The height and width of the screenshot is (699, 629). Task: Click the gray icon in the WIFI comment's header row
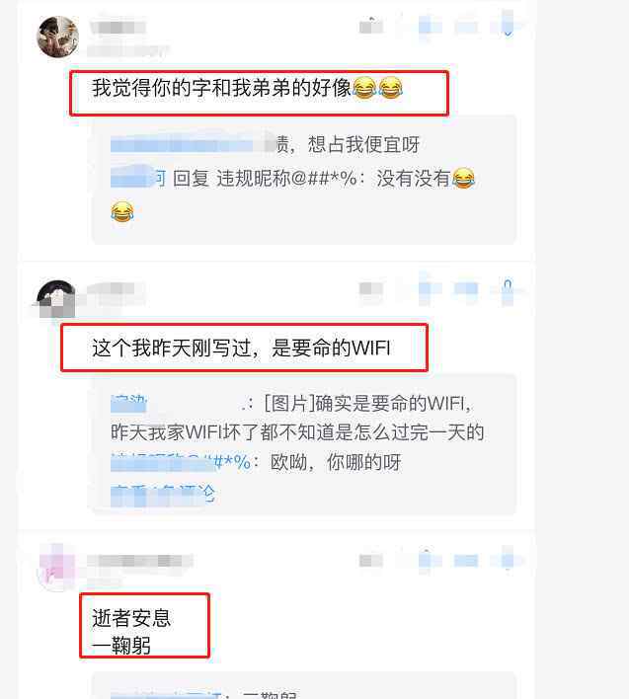(371, 289)
